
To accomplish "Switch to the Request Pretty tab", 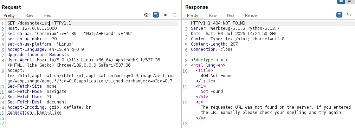I will [9, 15].
